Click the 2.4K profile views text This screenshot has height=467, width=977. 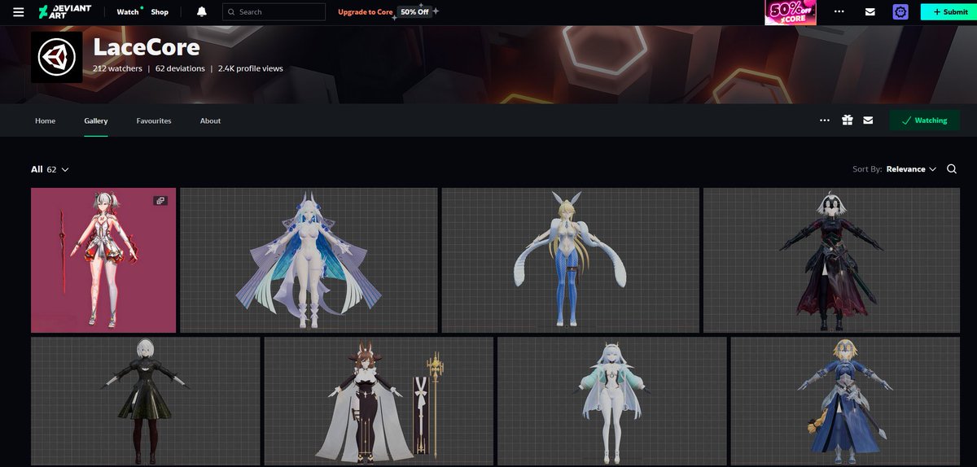coord(251,69)
